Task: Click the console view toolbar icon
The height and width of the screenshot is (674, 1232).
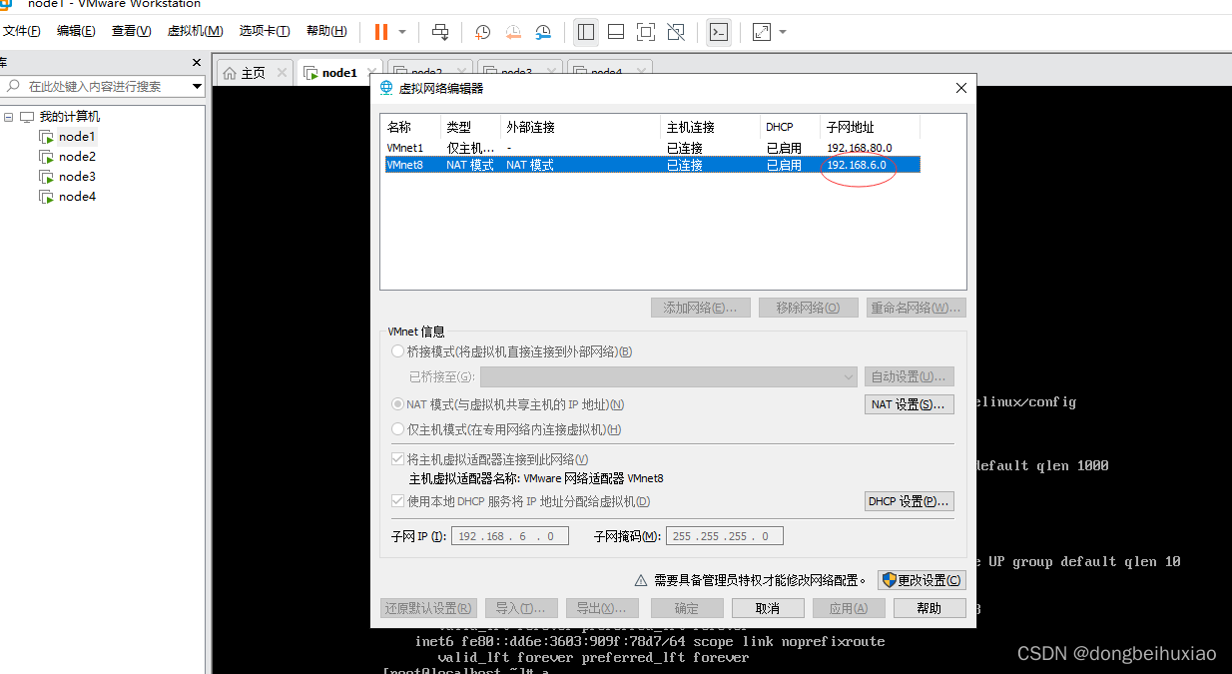Action: 718,32
